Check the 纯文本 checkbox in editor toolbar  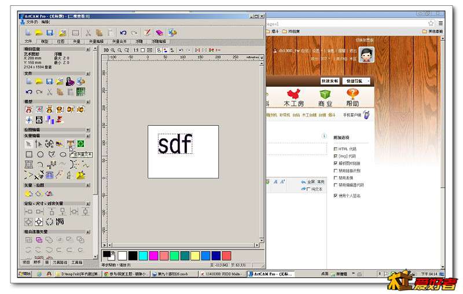(308, 189)
